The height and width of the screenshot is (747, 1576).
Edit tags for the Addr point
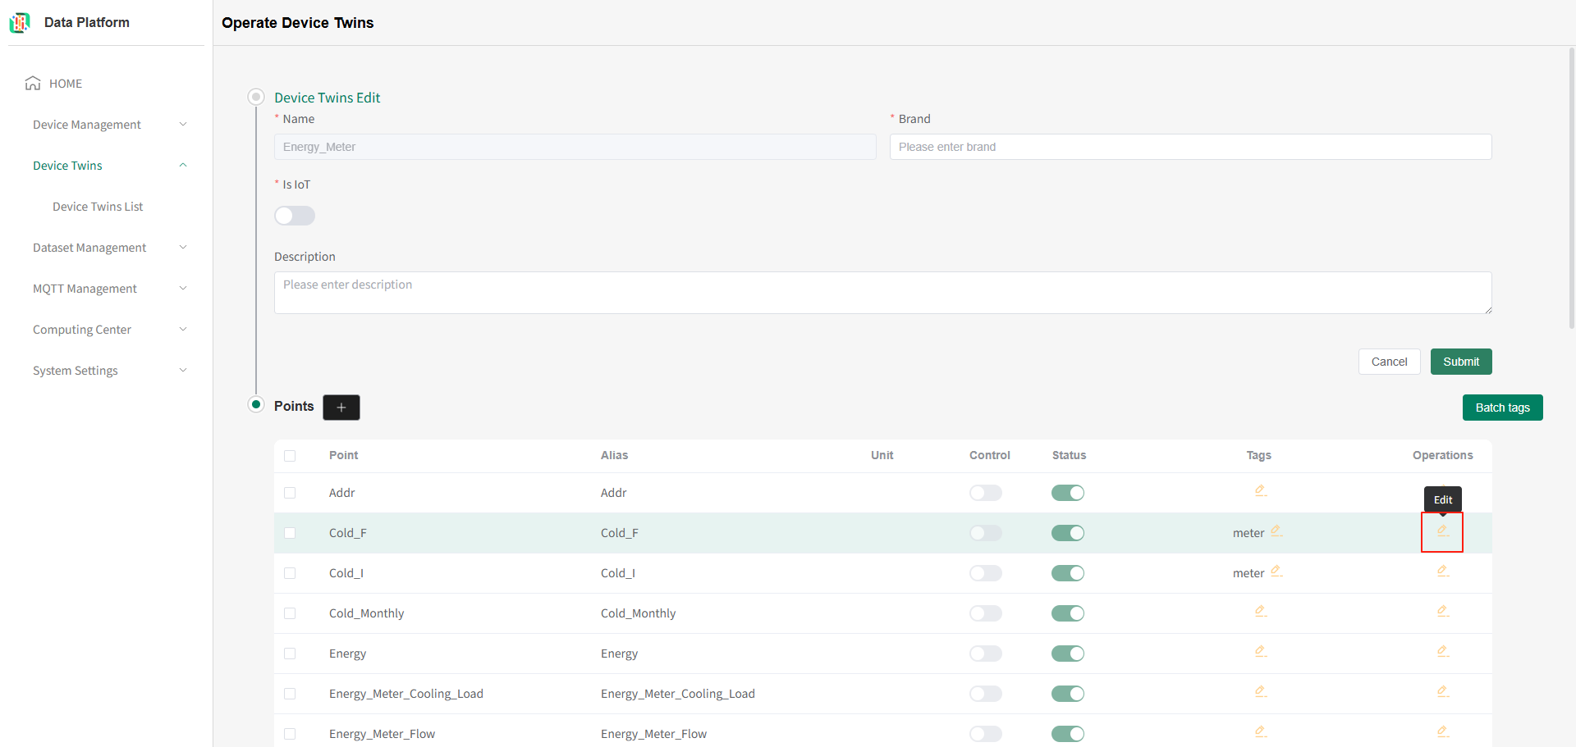click(1260, 491)
